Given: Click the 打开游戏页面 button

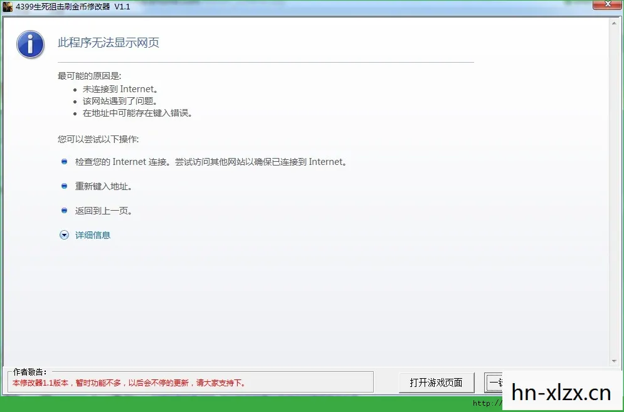Looking at the screenshot, I should tap(436, 383).
